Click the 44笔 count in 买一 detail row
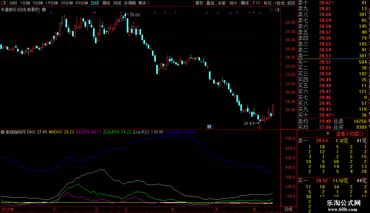This screenshot has width=370, height=213. click(362, 181)
